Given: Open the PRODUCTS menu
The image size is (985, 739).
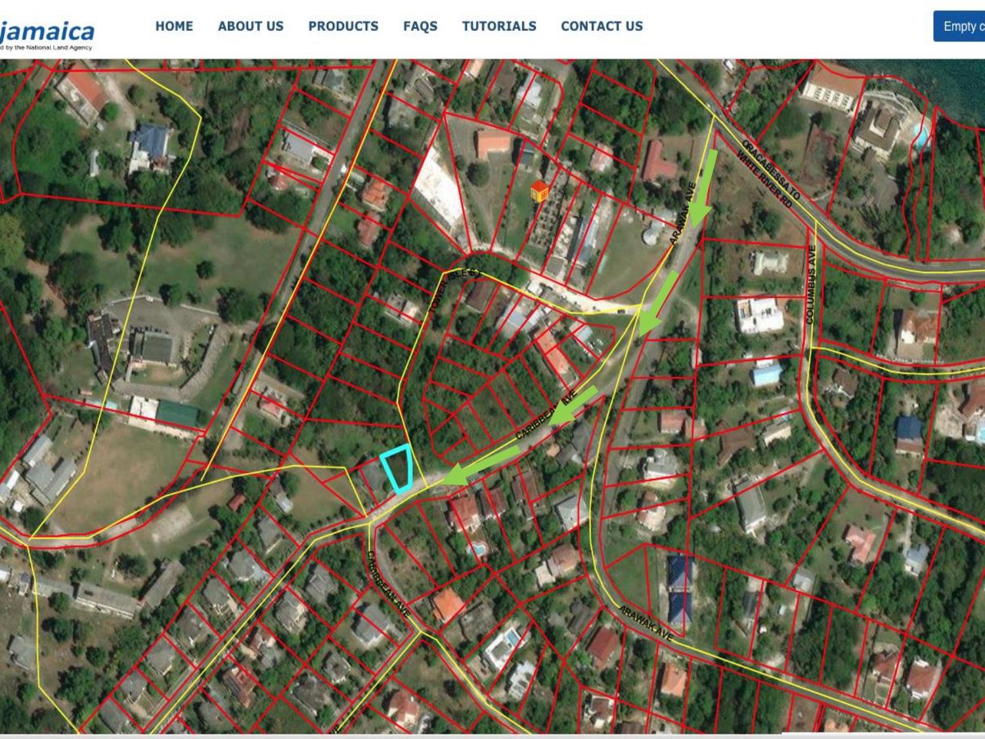Looking at the screenshot, I should [x=343, y=26].
